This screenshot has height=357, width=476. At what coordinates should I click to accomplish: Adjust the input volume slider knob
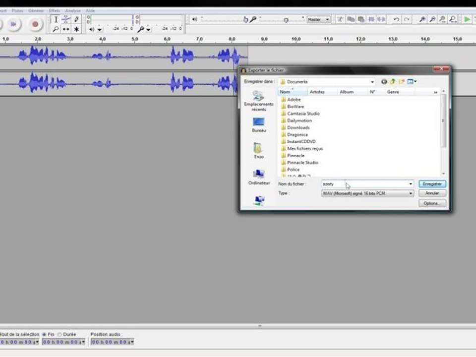[286, 20]
